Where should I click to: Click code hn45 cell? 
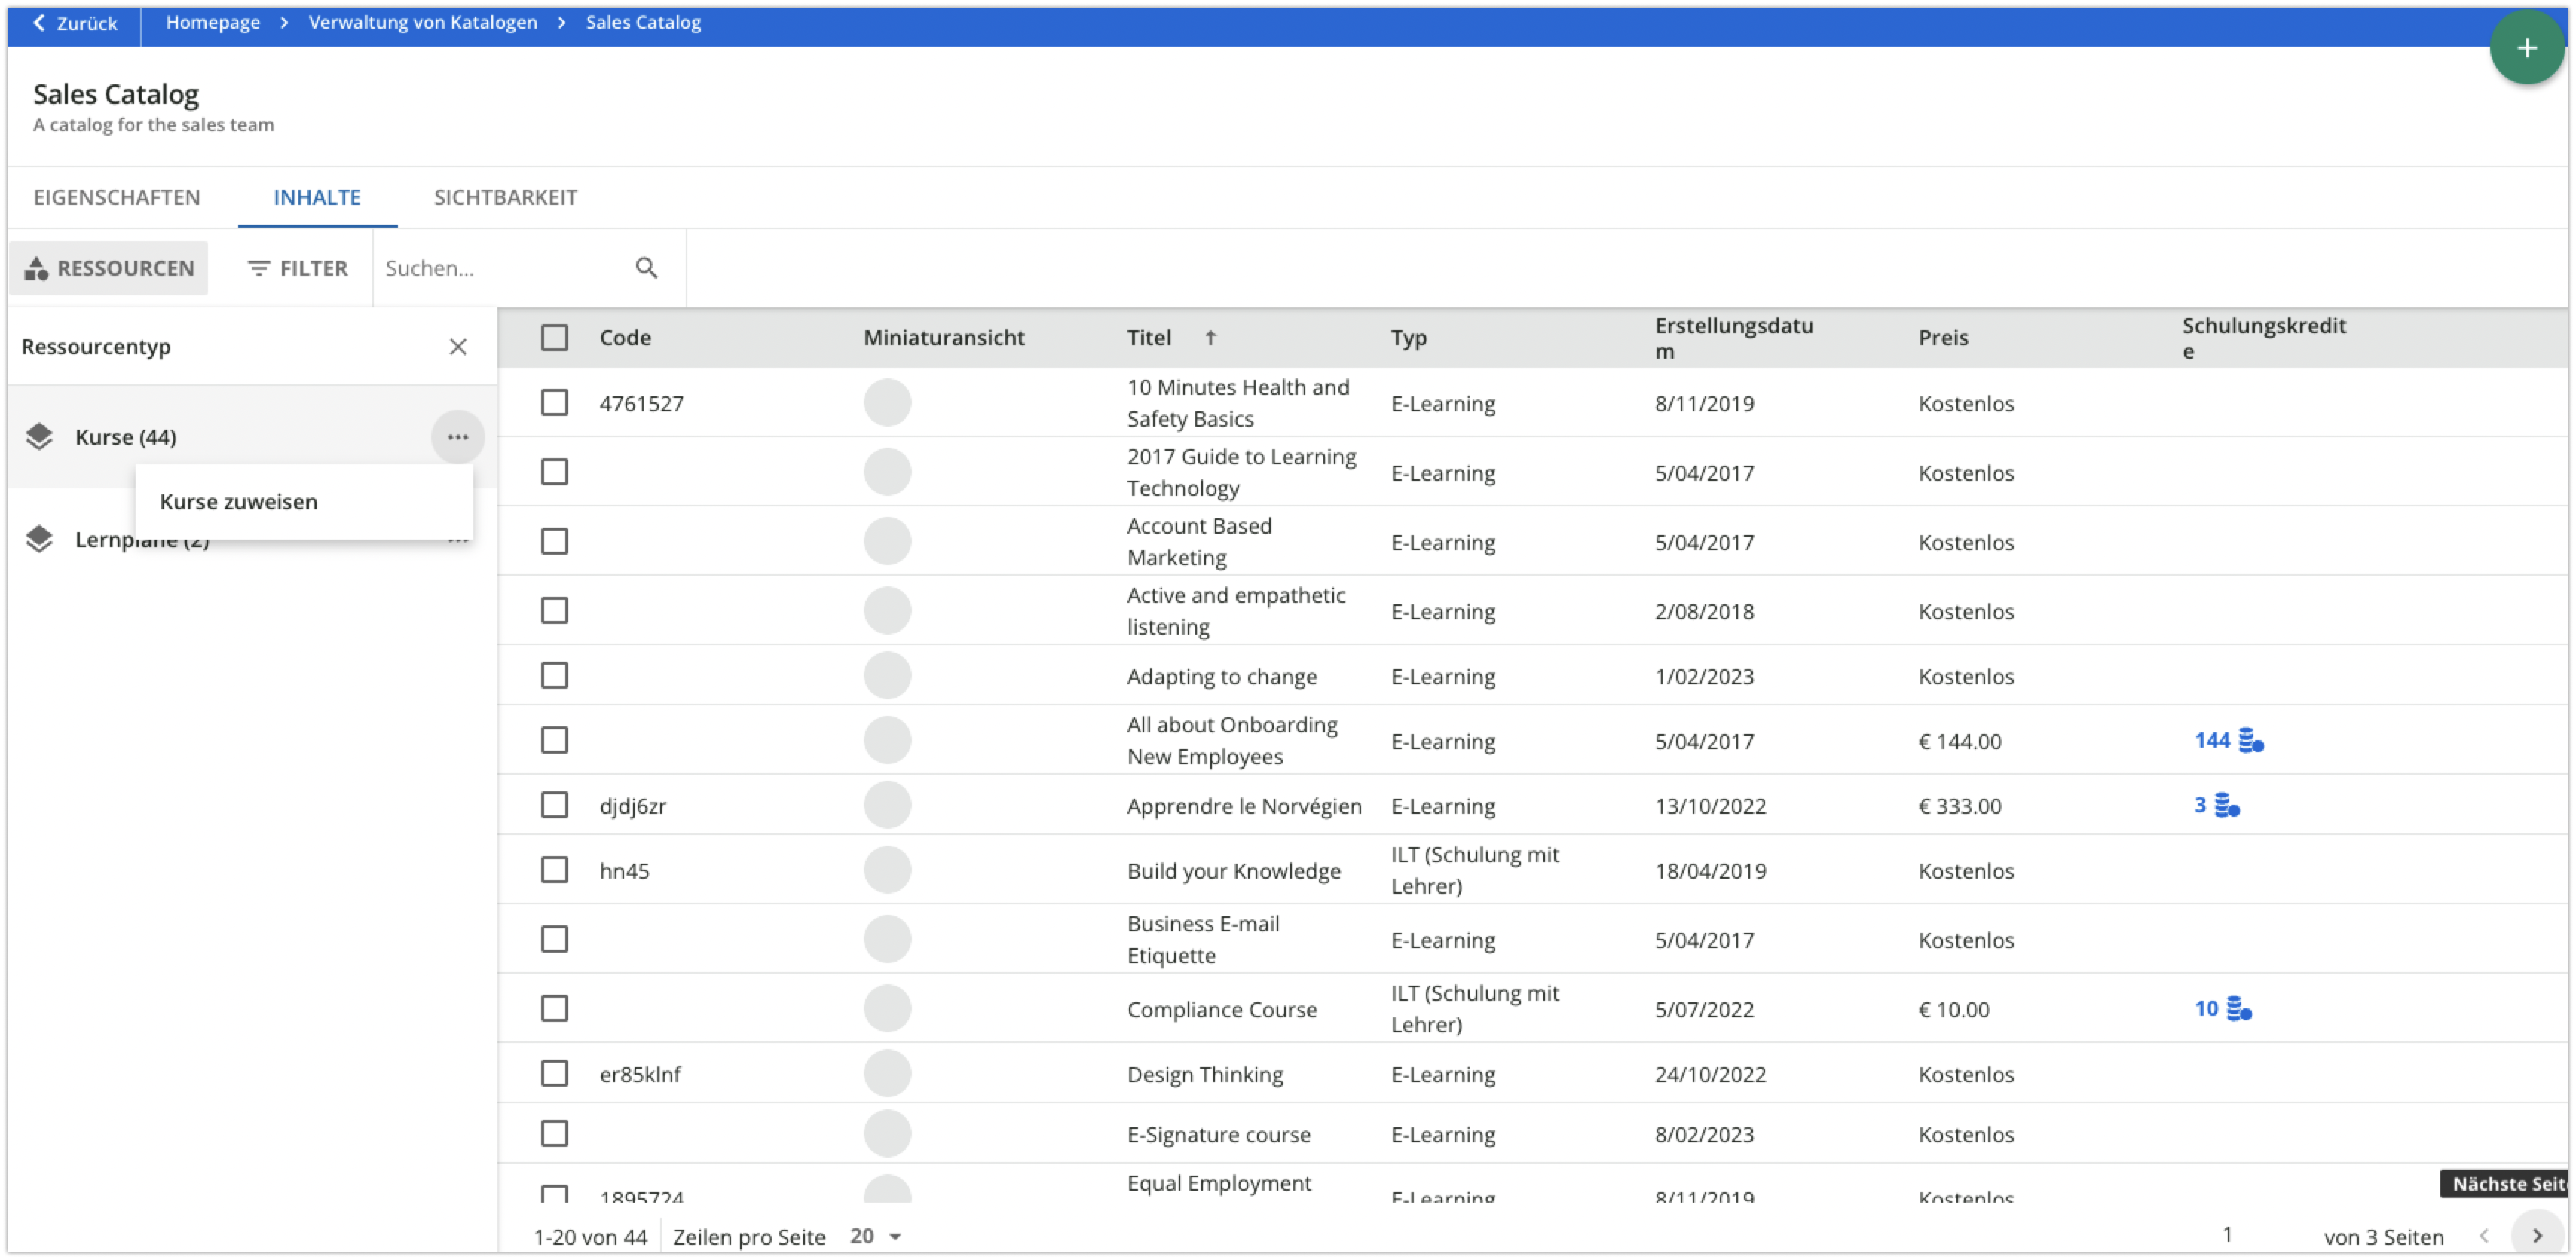(x=624, y=871)
